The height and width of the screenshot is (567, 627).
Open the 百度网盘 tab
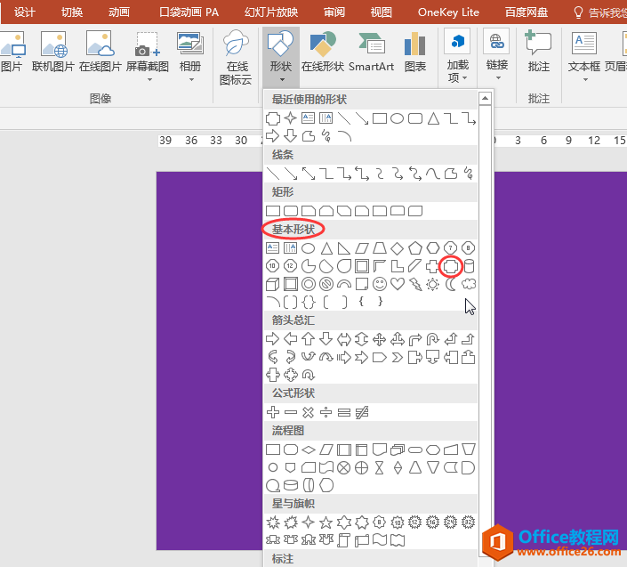(527, 12)
